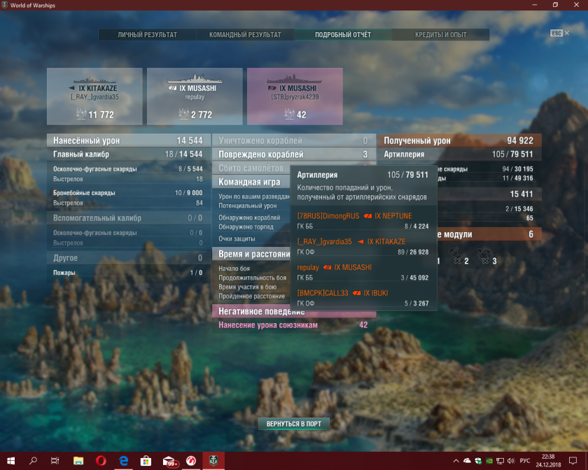Click repulay IX MUSASHI tooltip entry
Viewport: 588px width, 470px height.
pyautogui.click(x=334, y=268)
